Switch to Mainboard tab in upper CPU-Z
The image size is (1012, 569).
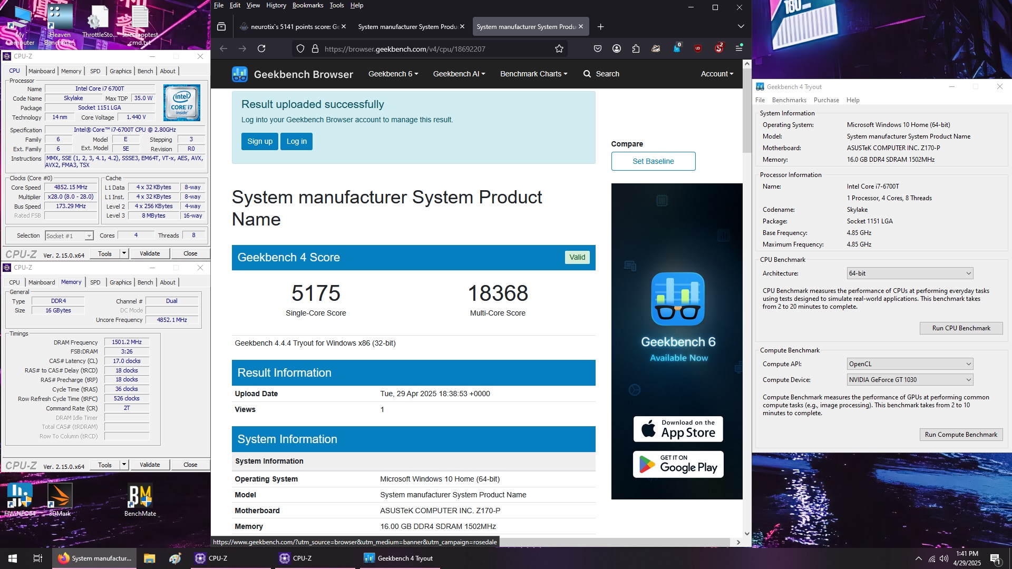tap(42, 71)
